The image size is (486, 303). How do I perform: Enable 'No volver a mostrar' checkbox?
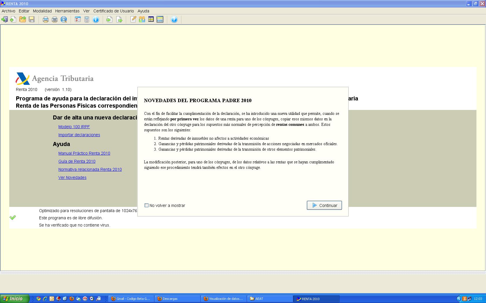[146, 205]
